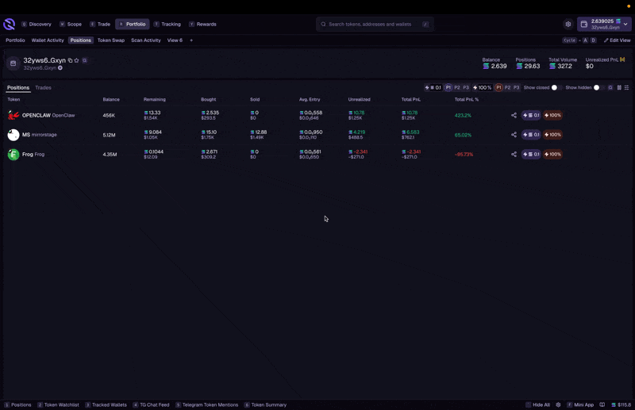Open View 6 tab

point(175,40)
